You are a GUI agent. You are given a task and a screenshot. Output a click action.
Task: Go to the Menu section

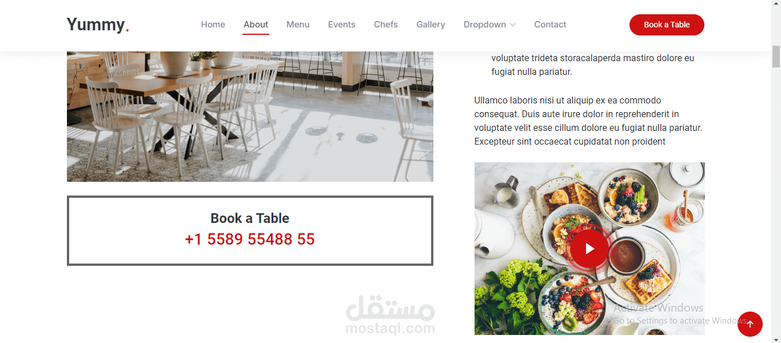tap(298, 25)
